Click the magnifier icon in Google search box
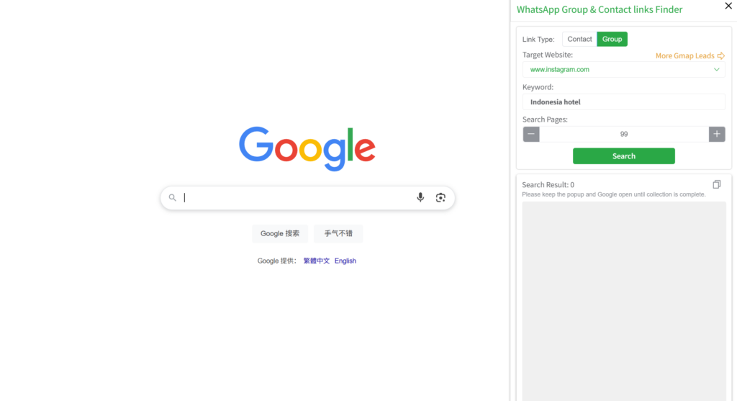The image size is (737, 401). tap(173, 197)
